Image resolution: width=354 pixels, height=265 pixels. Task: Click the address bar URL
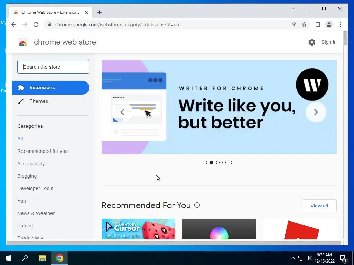[117, 24]
